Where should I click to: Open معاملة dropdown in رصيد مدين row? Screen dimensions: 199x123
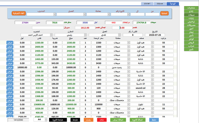(x=128, y=68)
